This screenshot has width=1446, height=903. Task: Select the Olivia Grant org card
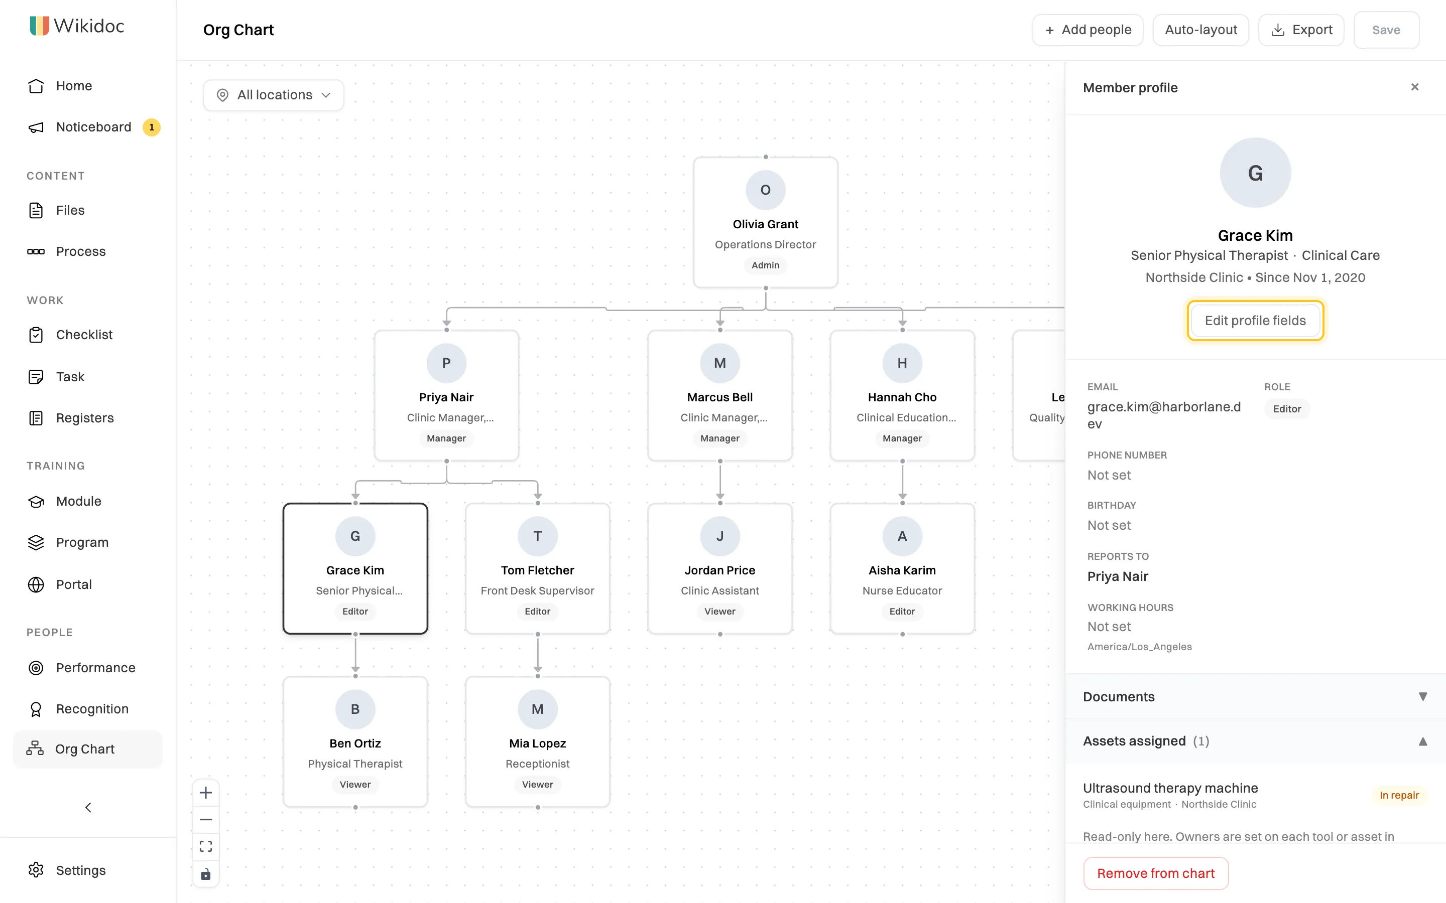coord(765,222)
